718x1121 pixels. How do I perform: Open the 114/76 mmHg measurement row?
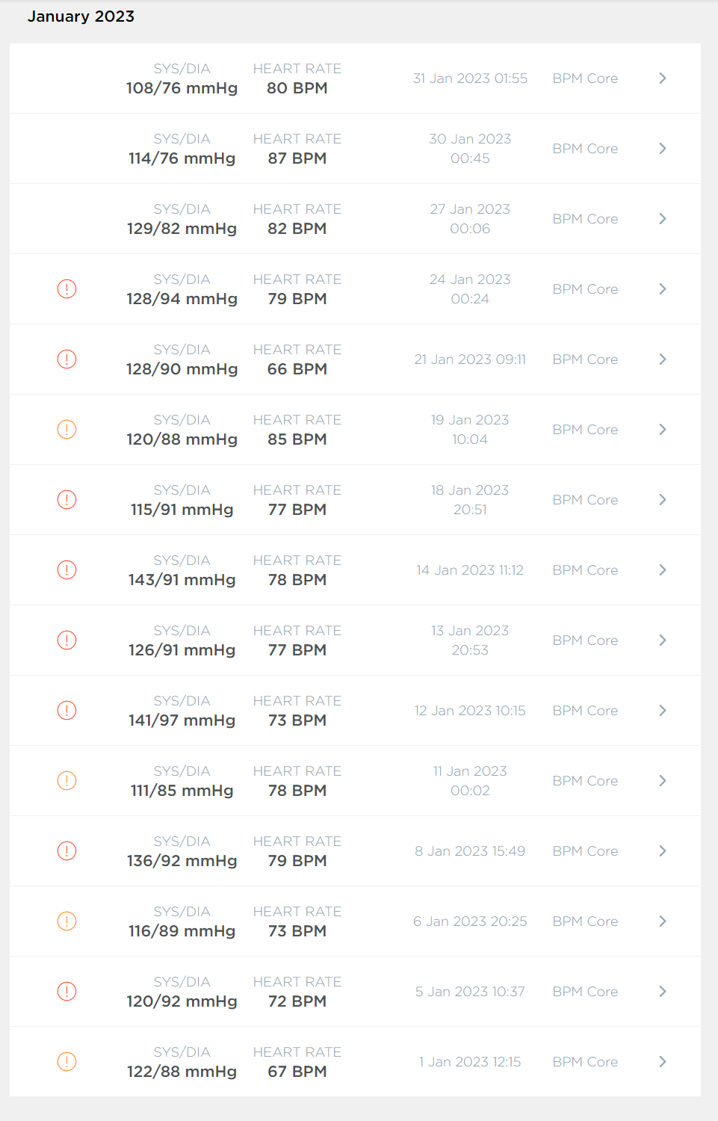tap(355, 149)
